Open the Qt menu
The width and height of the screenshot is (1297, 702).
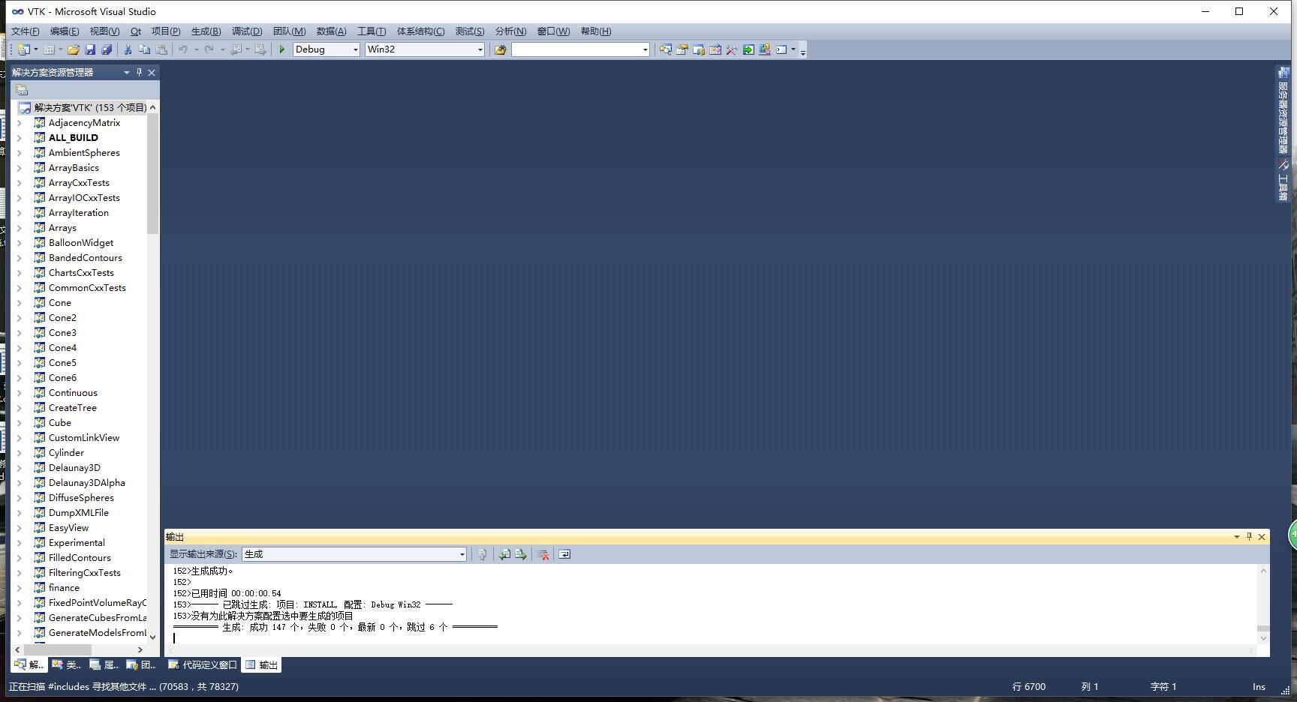click(x=136, y=31)
